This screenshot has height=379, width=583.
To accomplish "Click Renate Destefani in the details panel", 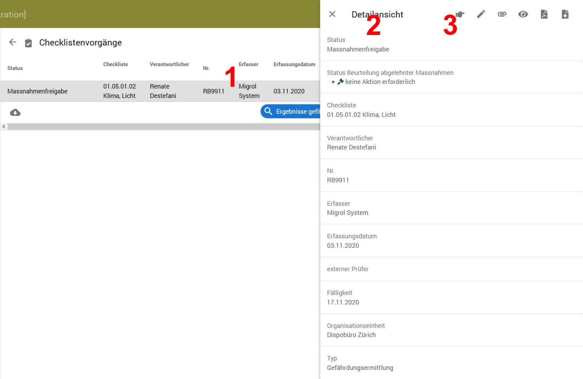I will (x=351, y=147).
